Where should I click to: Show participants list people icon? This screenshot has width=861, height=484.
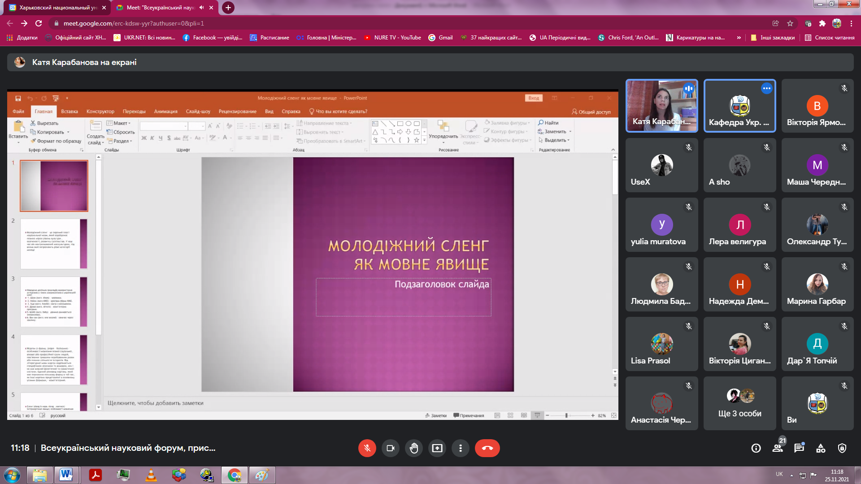pos(778,448)
